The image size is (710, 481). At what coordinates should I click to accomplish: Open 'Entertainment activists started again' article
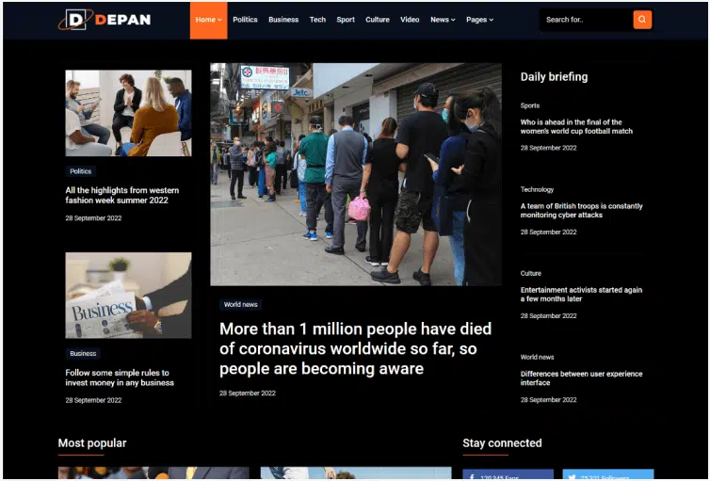pyautogui.click(x=581, y=294)
